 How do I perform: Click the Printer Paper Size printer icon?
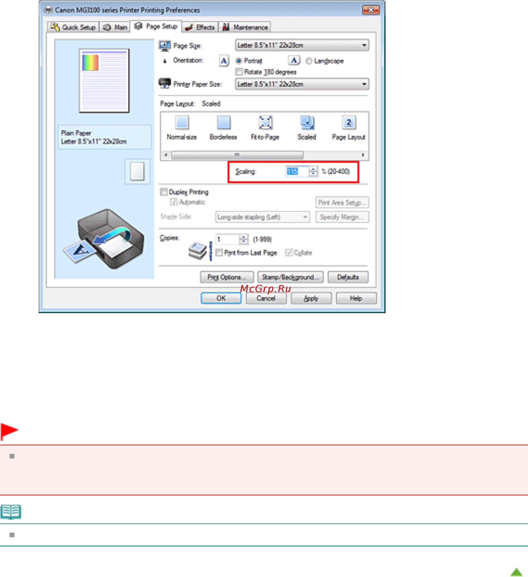[165, 83]
